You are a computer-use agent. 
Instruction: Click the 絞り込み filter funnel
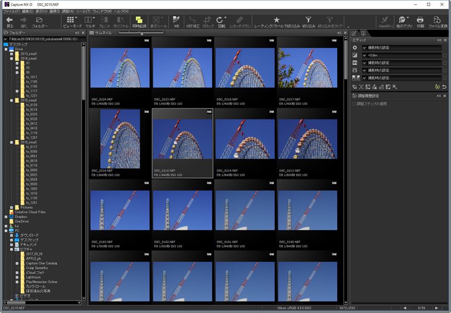coord(308,22)
